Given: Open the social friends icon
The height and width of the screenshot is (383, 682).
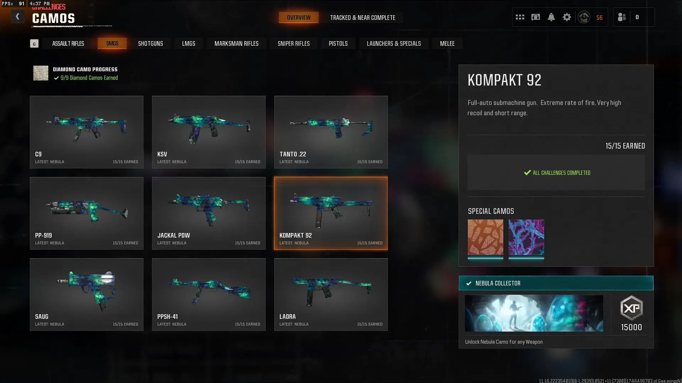Looking at the screenshot, I should click(622, 17).
